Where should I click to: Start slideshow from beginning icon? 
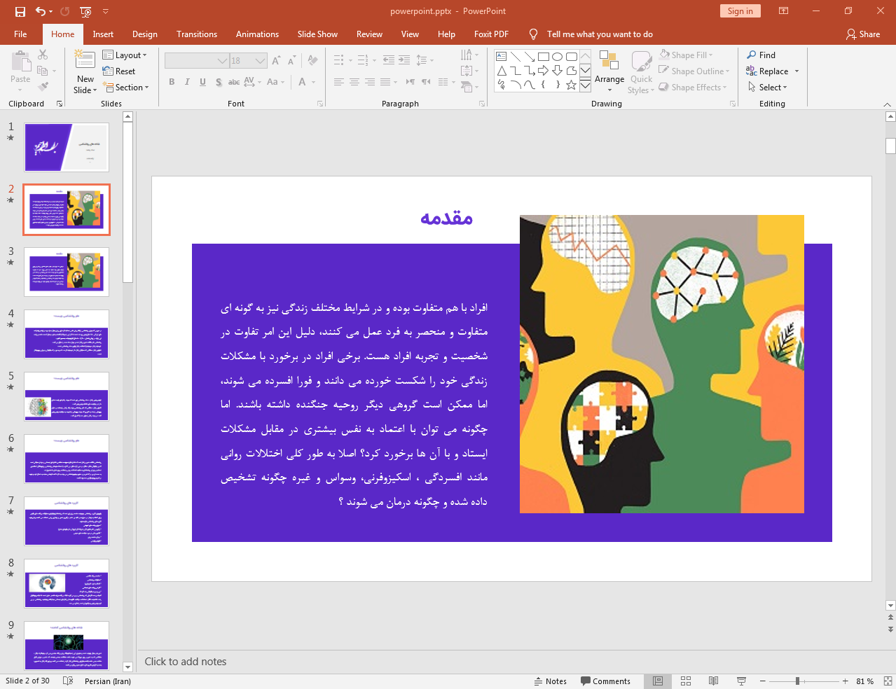click(85, 11)
